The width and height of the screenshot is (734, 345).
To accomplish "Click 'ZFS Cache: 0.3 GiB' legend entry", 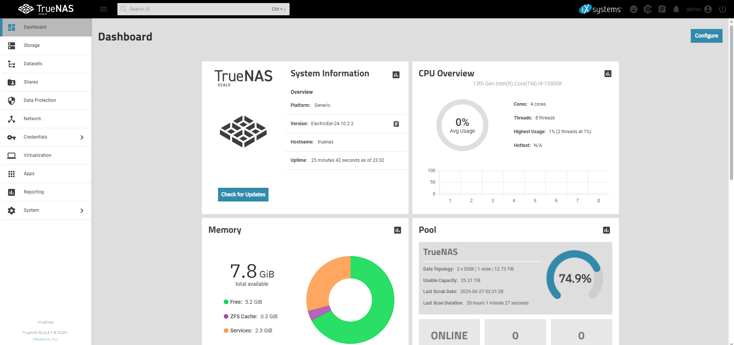I will [x=251, y=316].
